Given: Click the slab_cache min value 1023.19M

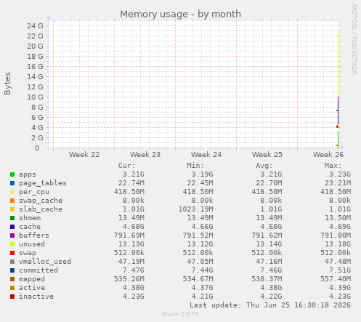Looking at the screenshot, I should pos(195,209).
